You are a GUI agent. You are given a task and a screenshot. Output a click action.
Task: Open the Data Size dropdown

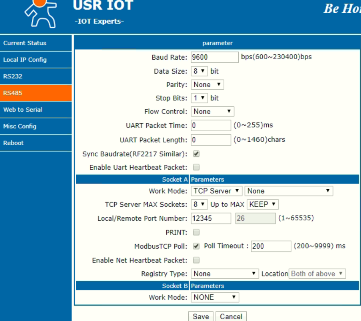[x=199, y=71]
